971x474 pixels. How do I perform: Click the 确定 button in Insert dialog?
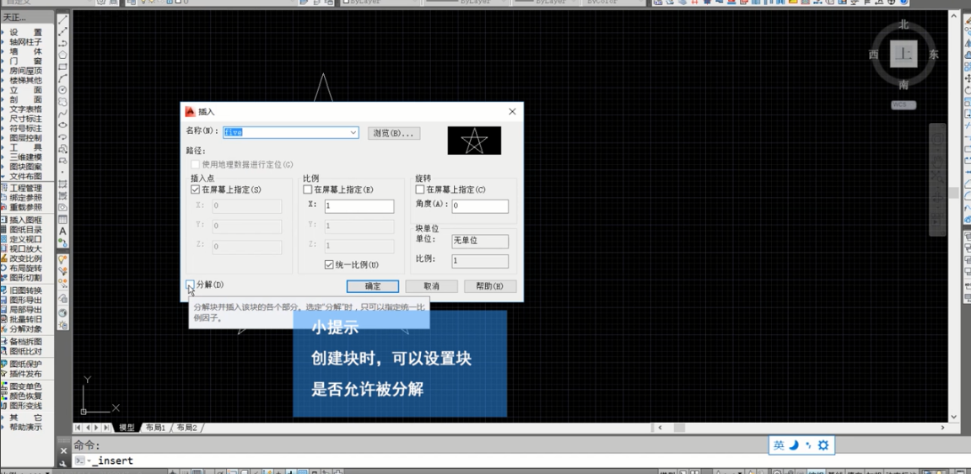pyautogui.click(x=373, y=286)
